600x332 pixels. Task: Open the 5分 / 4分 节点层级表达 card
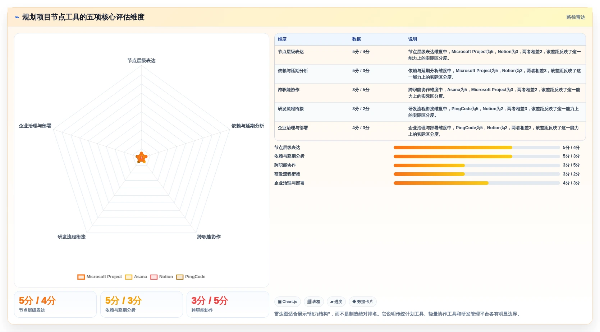click(x=55, y=304)
